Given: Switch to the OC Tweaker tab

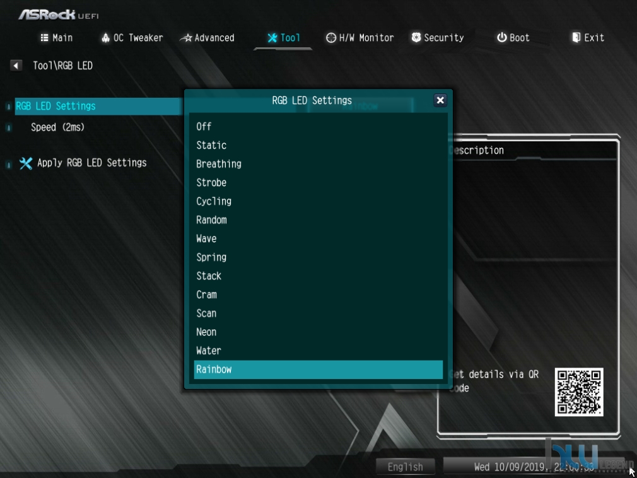Looking at the screenshot, I should pyautogui.click(x=132, y=38).
